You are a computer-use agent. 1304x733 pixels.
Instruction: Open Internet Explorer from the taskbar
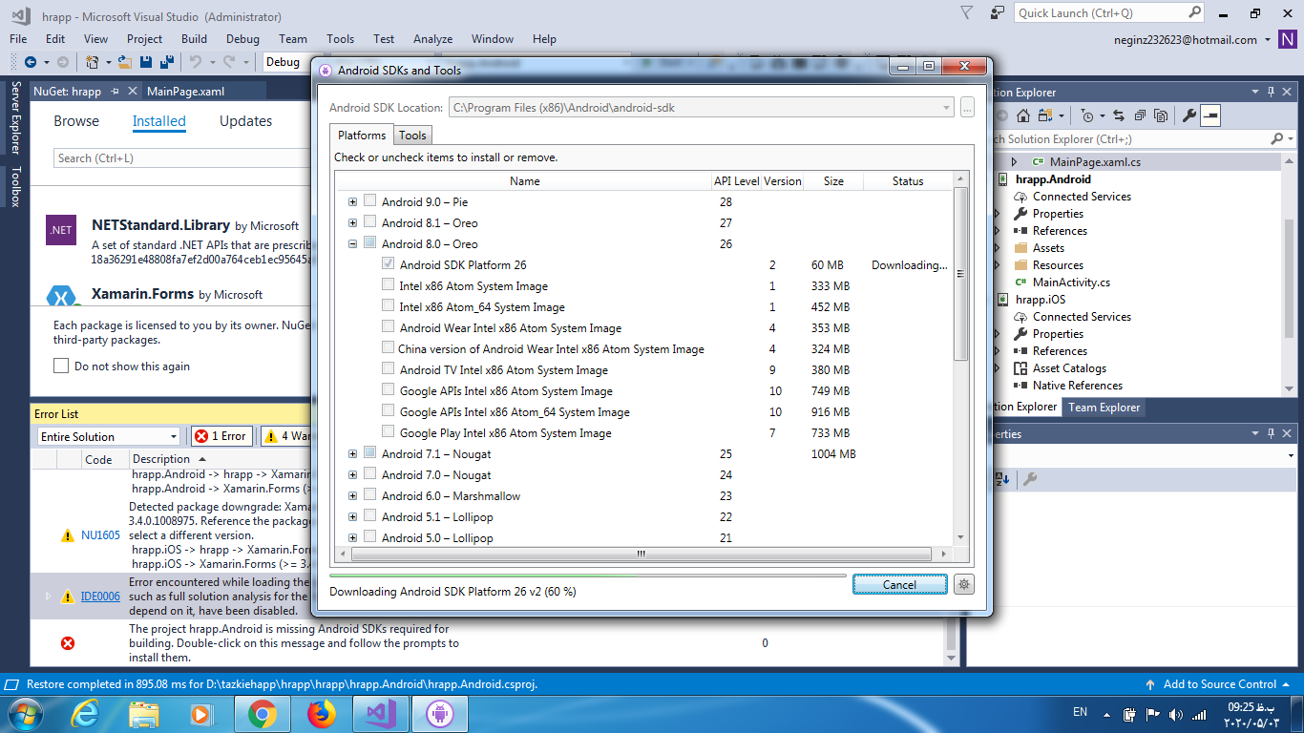tap(85, 713)
